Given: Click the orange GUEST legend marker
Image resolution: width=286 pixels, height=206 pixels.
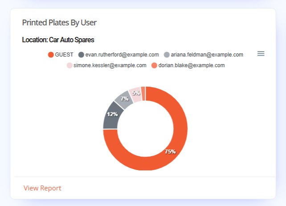Looking at the screenshot, I should [x=51, y=55].
